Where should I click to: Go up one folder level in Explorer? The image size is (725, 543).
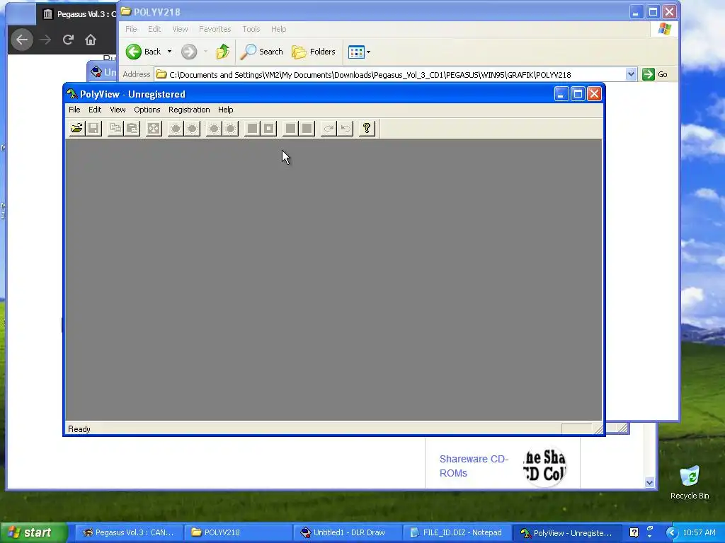223,52
